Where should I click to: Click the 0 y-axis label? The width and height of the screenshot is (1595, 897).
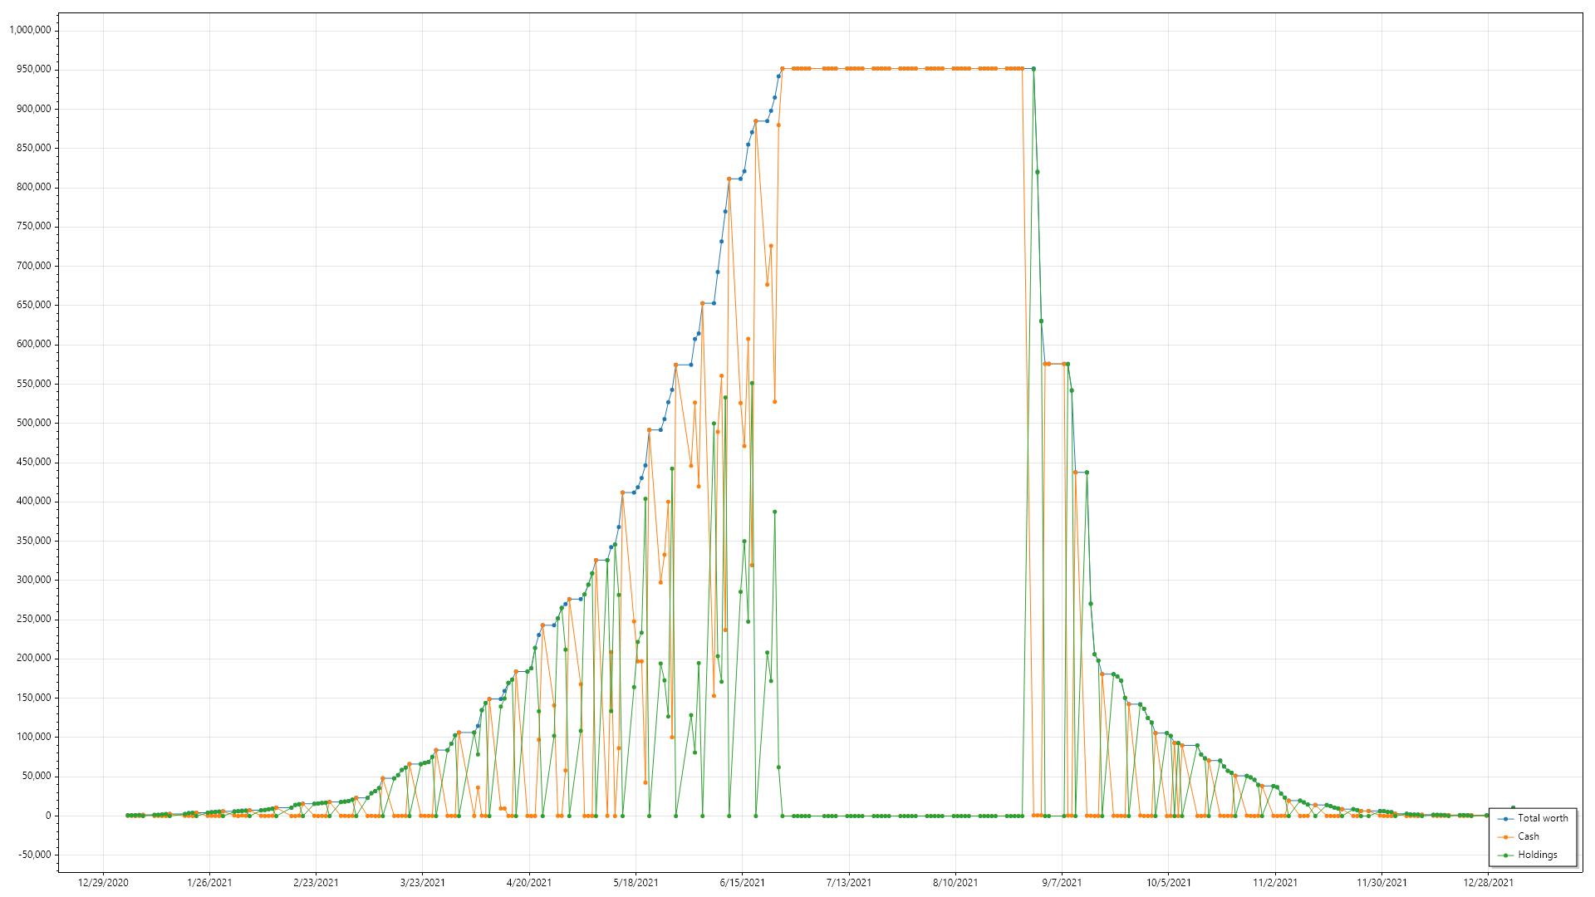[x=48, y=816]
